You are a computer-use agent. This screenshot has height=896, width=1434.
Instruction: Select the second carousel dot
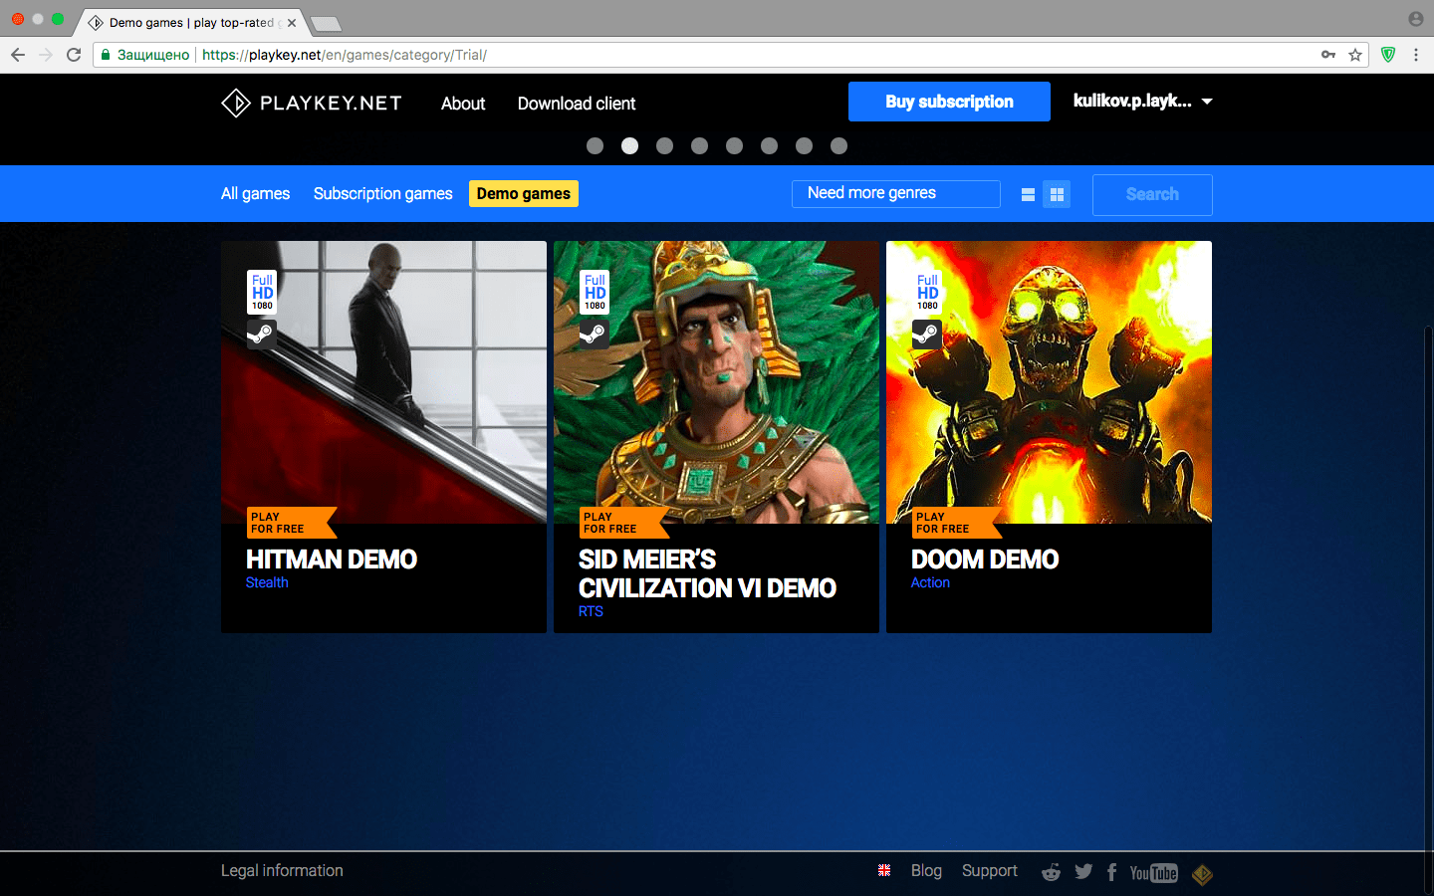point(629,146)
